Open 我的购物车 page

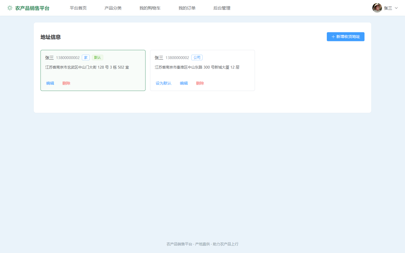150,8
